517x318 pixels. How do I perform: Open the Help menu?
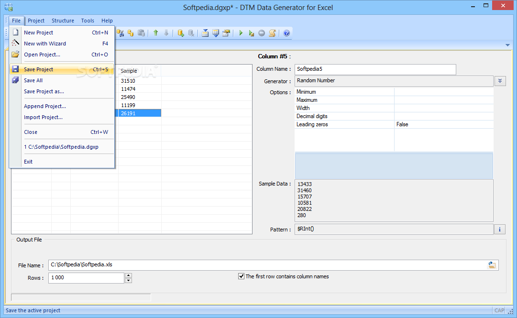point(107,21)
